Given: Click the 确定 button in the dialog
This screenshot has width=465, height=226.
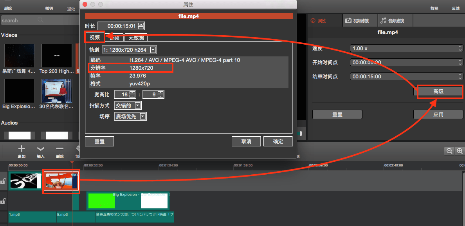Looking at the screenshot, I should 278,141.
